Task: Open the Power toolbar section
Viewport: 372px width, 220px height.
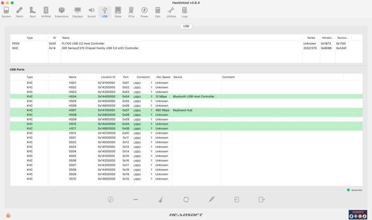Action: [144, 12]
